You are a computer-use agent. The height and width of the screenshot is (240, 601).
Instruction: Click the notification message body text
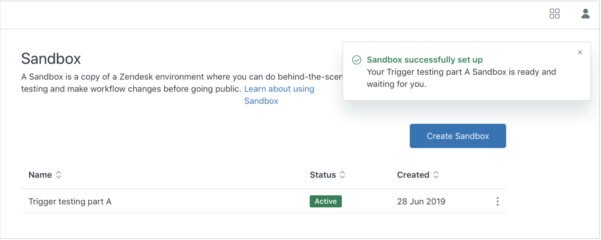tap(461, 78)
